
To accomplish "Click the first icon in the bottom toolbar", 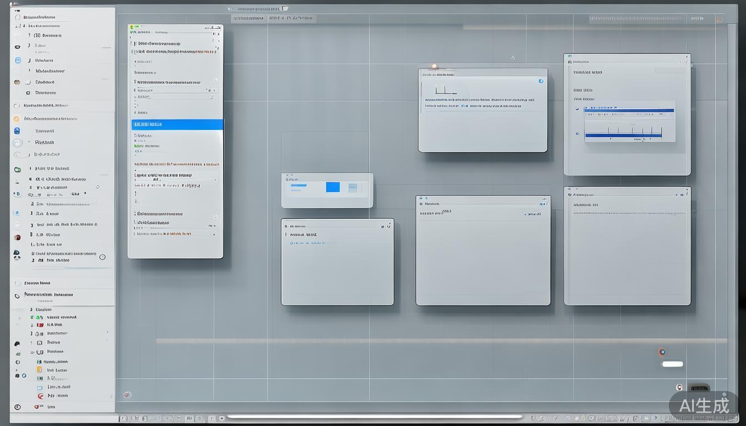I will coord(124,418).
